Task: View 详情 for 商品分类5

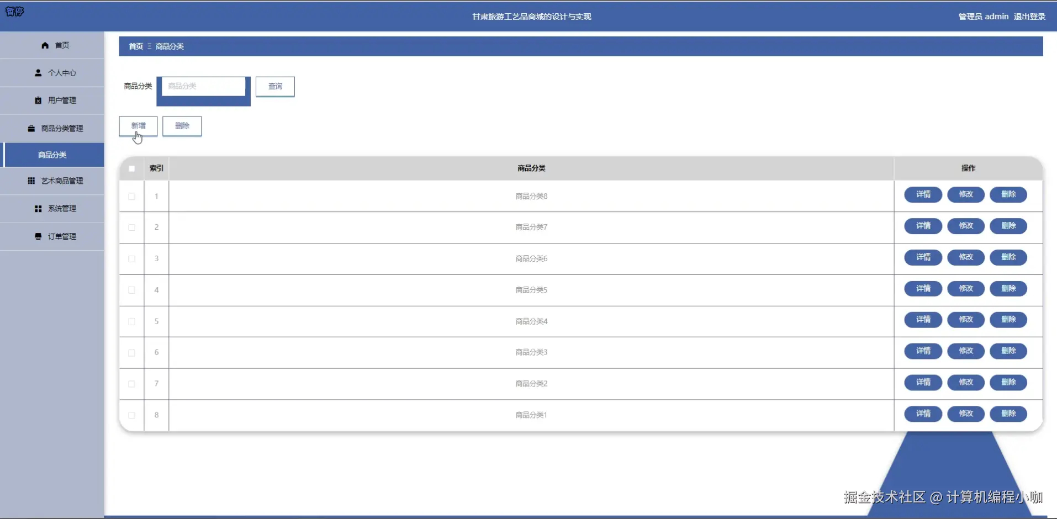Action: tap(923, 289)
